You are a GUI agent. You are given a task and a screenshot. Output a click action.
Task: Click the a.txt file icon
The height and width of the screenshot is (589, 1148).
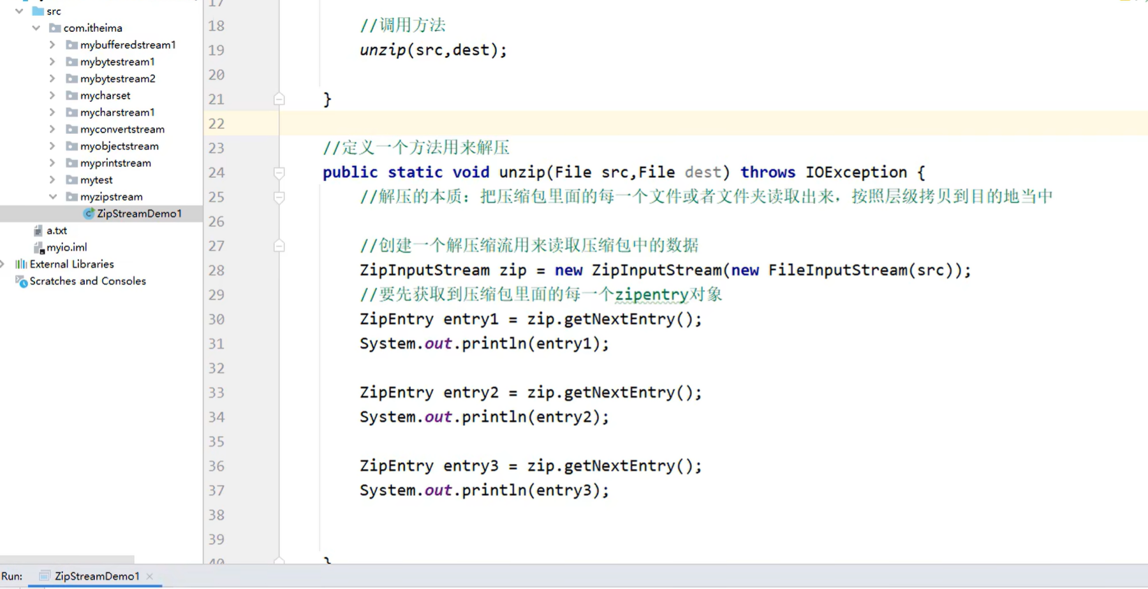40,230
